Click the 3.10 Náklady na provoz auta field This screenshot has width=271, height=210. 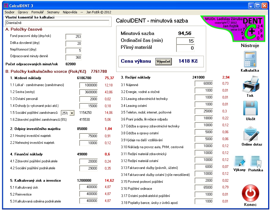(x=204, y=146)
